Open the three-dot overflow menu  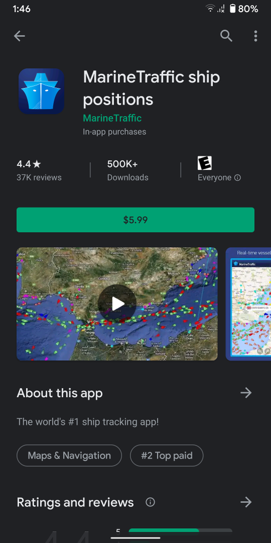click(256, 36)
